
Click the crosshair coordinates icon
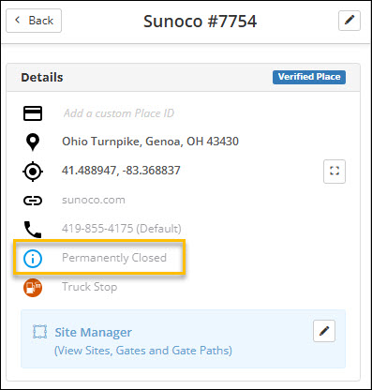point(33,172)
